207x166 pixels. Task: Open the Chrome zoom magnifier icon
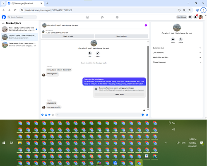(x=184, y=10)
